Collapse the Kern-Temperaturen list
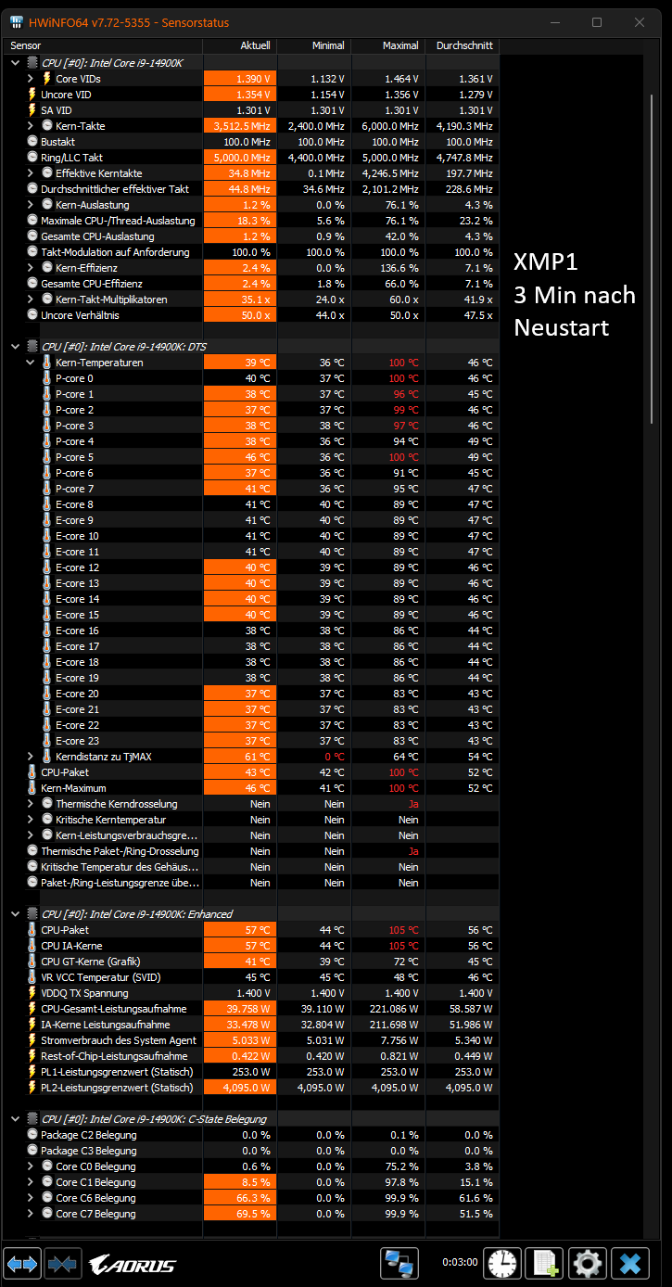Viewport: 672px width, 1287px height. click(x=31, y=363)
